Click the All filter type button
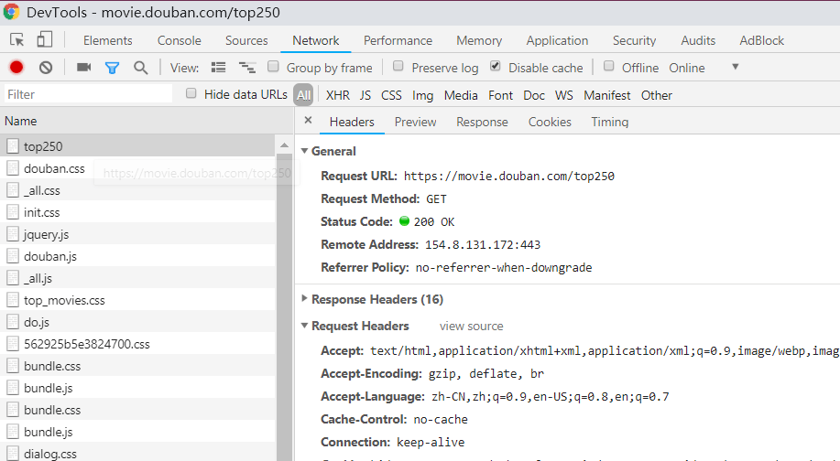The height and width of the screenshot is (461, 840). [303, 95]
